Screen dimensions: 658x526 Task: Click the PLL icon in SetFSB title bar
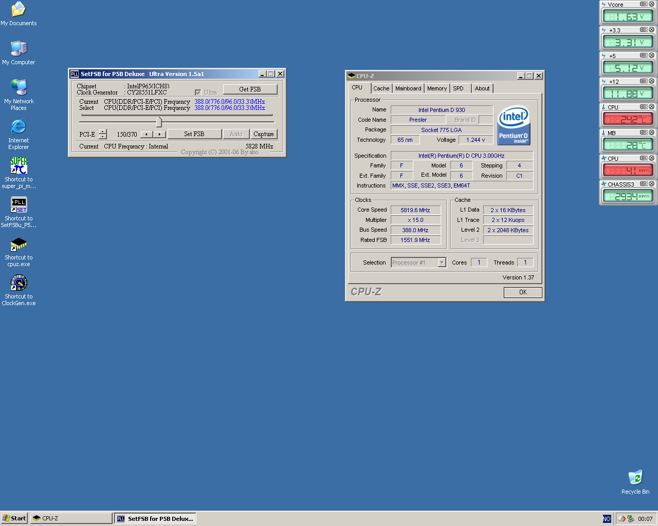pos(75,74)
